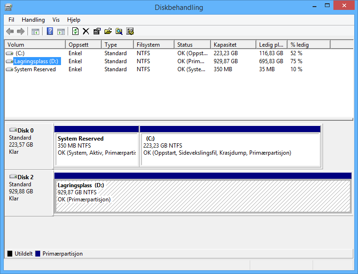Click the Disk 2 label panel
The image size is (358, 274).
29,193
